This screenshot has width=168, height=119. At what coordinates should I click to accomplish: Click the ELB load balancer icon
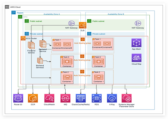coord(83,25)
